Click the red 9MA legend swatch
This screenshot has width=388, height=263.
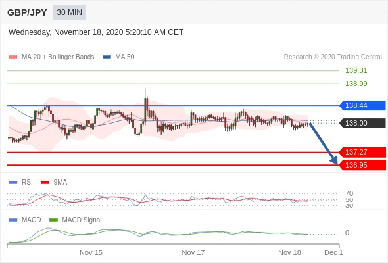tap(45, 182)
